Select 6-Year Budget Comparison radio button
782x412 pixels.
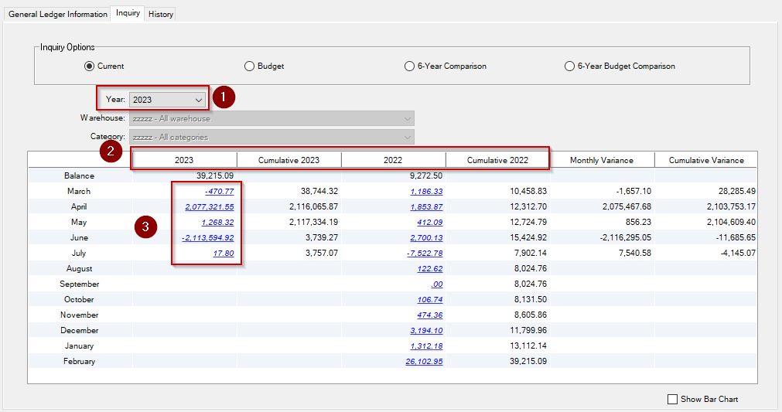(x=569, y=66)
